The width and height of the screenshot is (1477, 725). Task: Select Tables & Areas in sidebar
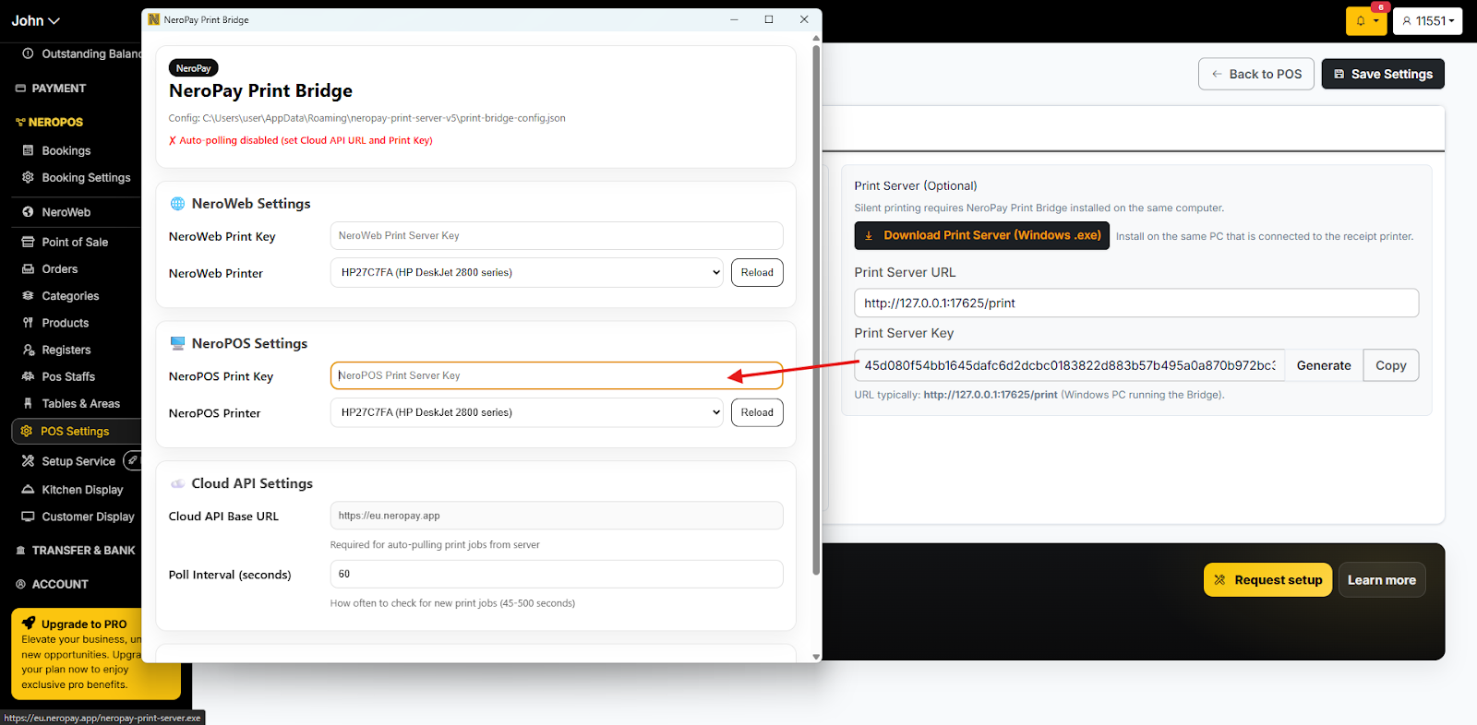tap(80, 404)
